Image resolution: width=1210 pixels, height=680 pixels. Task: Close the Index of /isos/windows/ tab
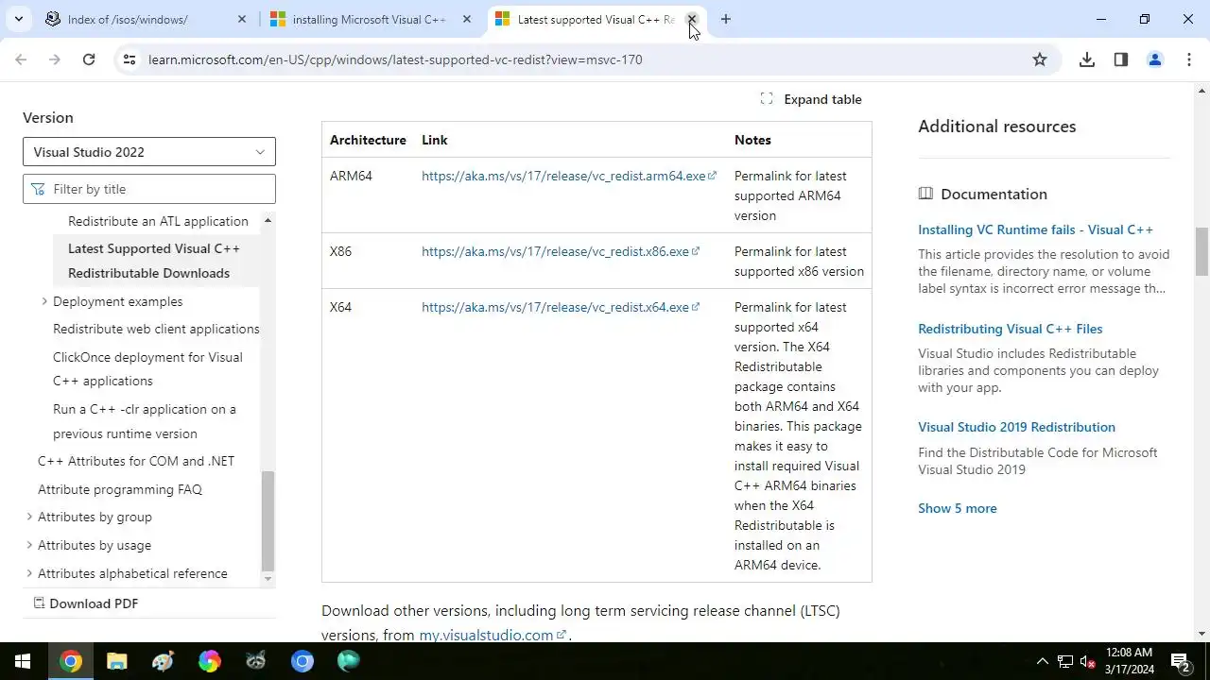(242, 19)
